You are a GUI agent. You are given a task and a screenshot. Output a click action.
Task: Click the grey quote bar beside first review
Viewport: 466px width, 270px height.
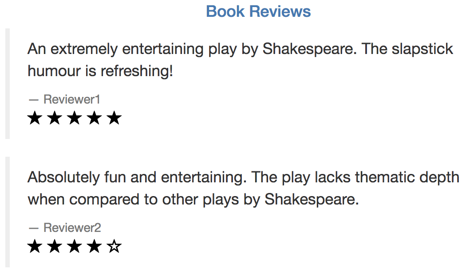(x=8, y=84)
